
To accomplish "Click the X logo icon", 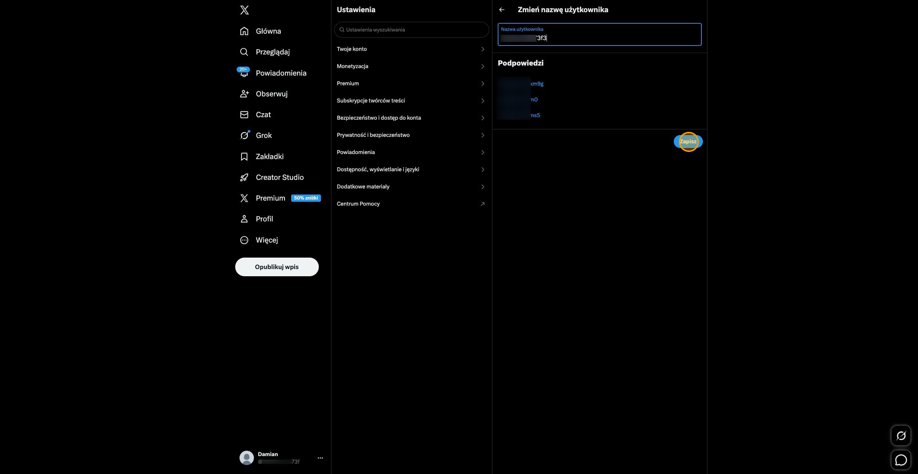I will [244, 10].
